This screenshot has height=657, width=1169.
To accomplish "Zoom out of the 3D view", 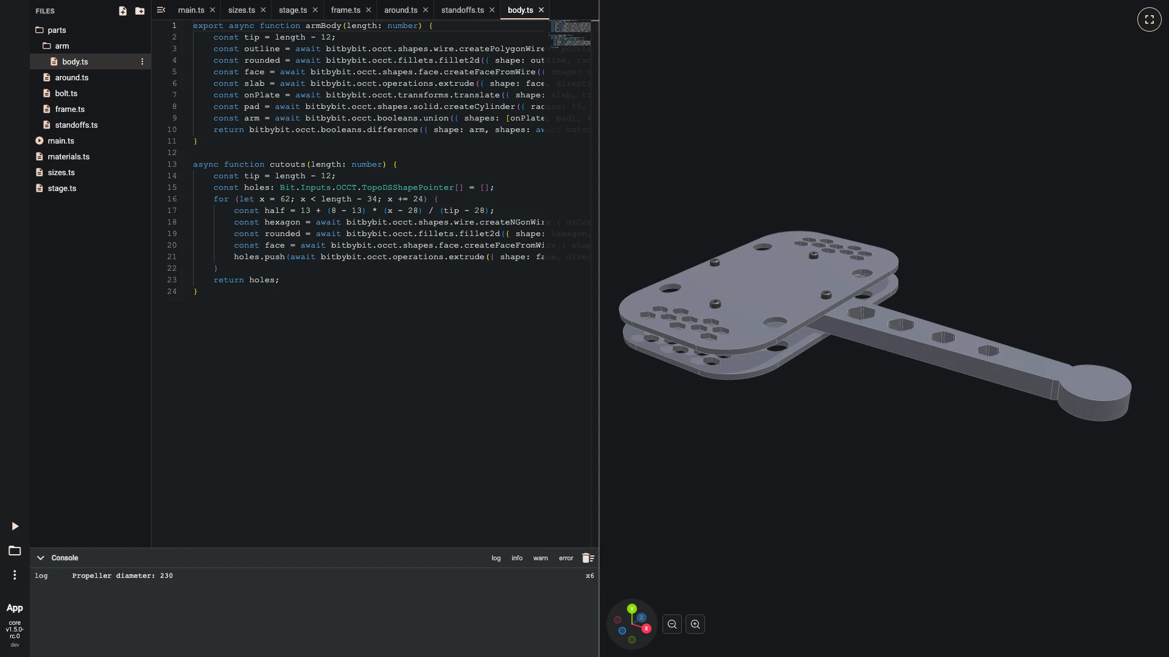I will 672,624.
